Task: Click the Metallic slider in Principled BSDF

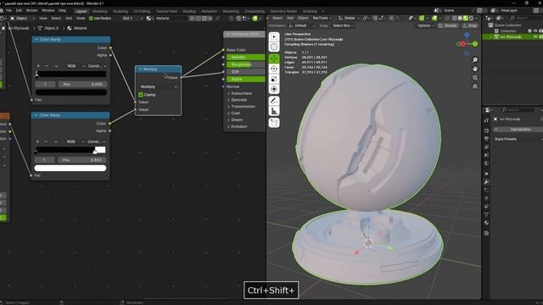Action: 246,58
